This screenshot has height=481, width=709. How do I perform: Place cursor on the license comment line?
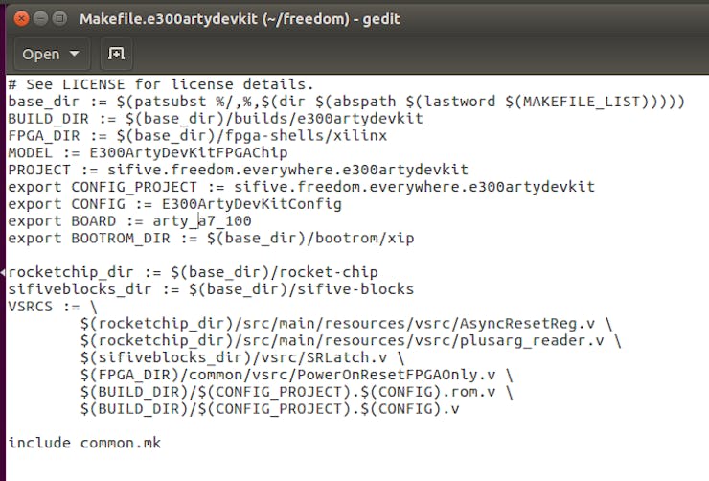click(x=161, y=84)
